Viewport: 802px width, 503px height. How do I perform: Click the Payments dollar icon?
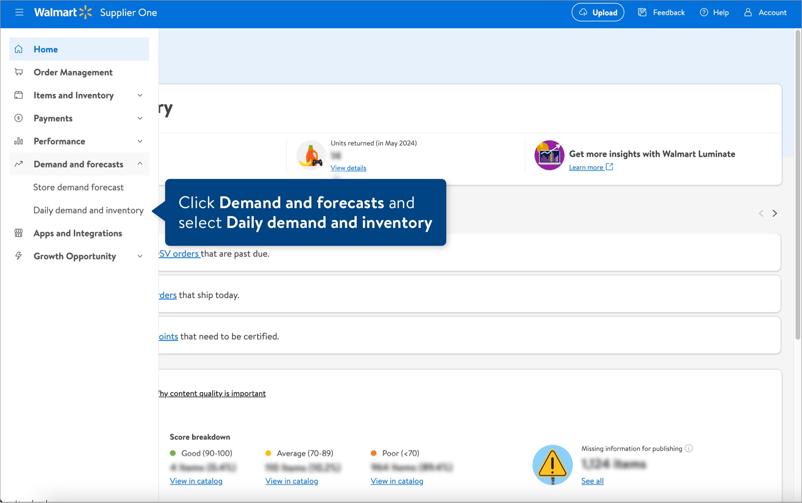[18, 118]
